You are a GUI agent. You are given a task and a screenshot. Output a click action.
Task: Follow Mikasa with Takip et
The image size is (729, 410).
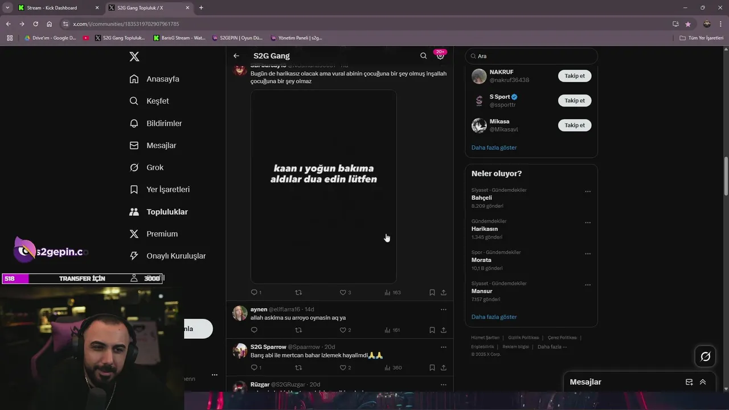pos(575,125)
